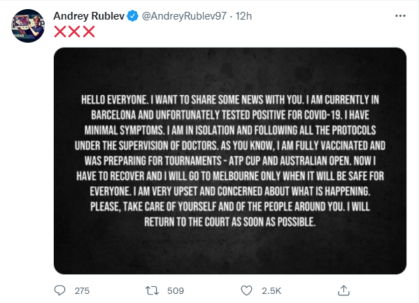This screenshot has width=419, height=303.
Task: Click the middle red X emoji
Action: click(x=74, y=31)
